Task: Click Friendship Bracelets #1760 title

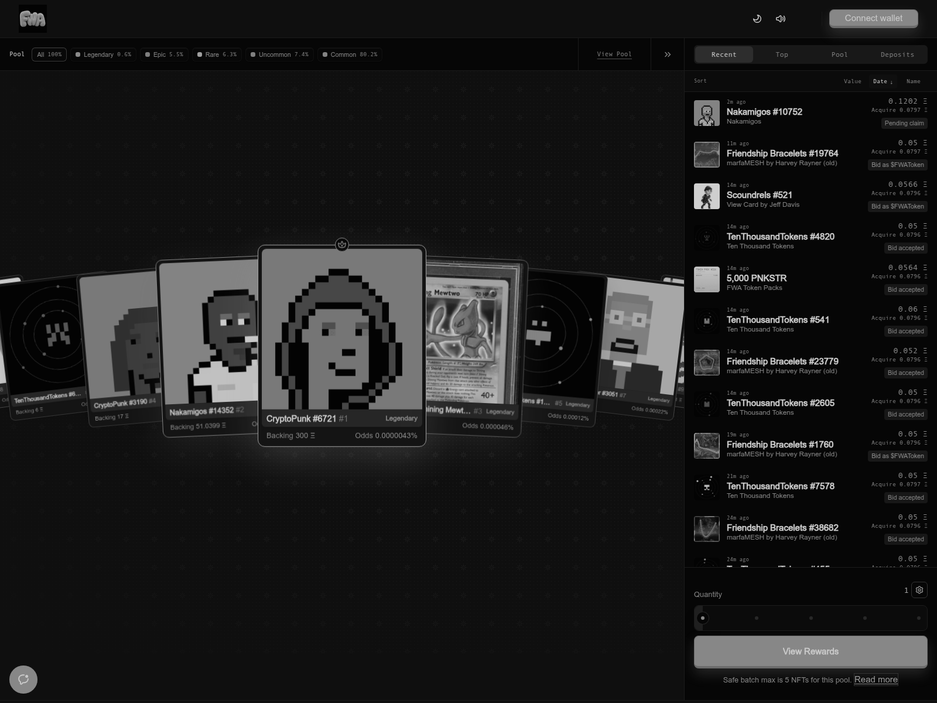Action: (x=780, y=445)
